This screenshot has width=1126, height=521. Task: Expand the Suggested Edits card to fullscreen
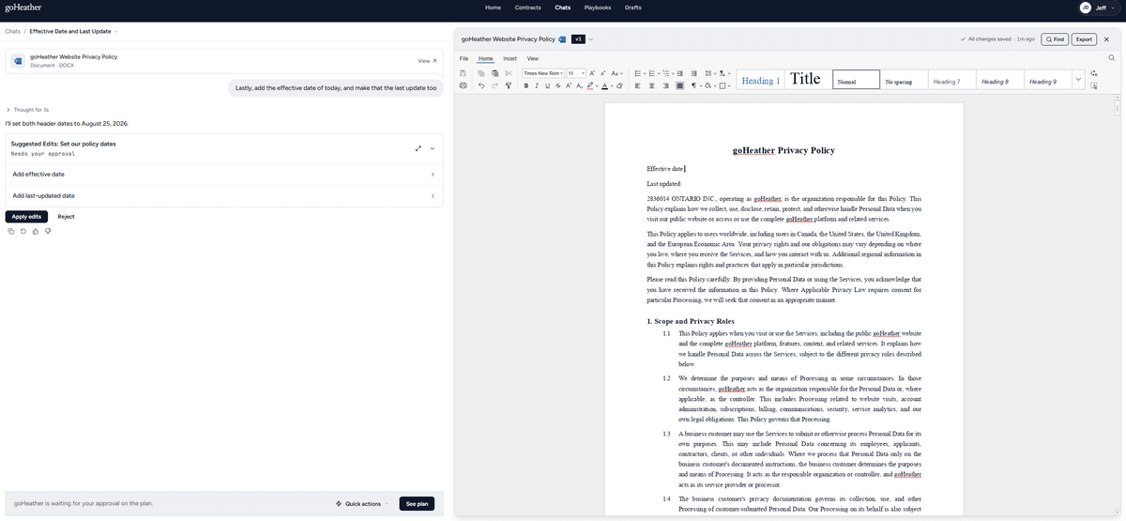pyautogui.click(x=418, y=148)
